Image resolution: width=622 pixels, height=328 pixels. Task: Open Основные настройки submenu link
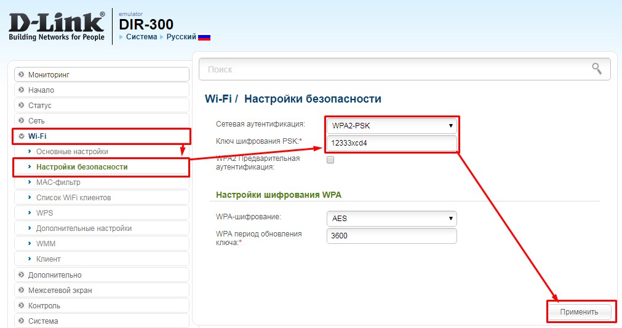pos(72,151)
